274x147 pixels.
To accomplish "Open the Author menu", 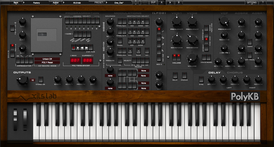I will [56, 3].
